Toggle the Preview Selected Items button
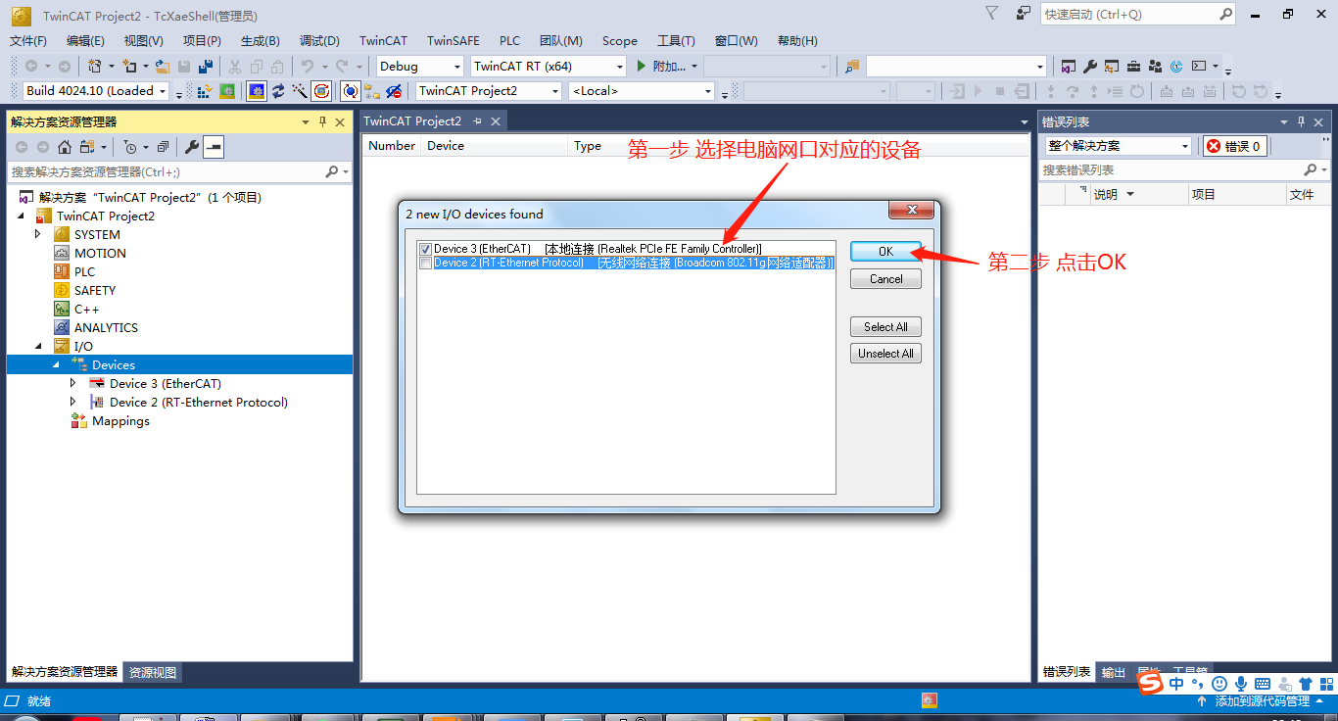Screen dimensions: 1338x721 click(214, 147)
